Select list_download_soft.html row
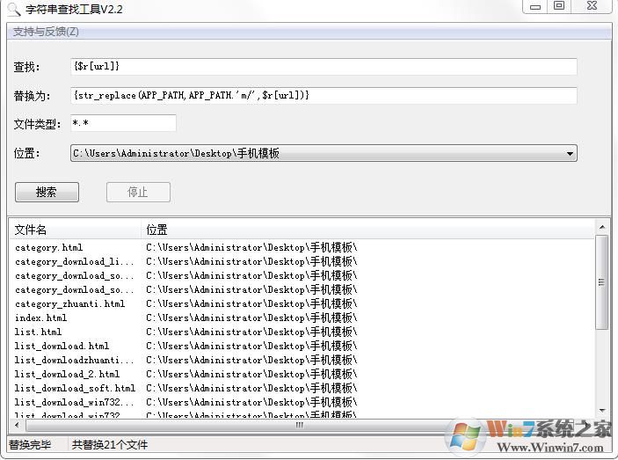The height and width of the screenshot is (460, 618). (75, 388)
